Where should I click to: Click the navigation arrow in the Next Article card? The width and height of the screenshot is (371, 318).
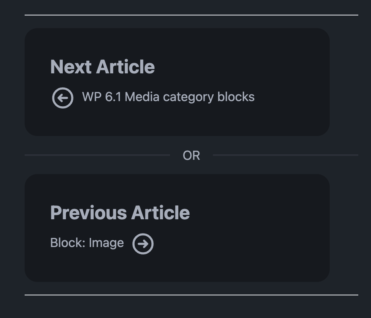62,98
